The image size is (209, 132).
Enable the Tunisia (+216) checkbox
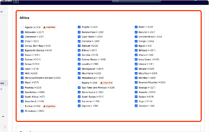tap(22, 106)
